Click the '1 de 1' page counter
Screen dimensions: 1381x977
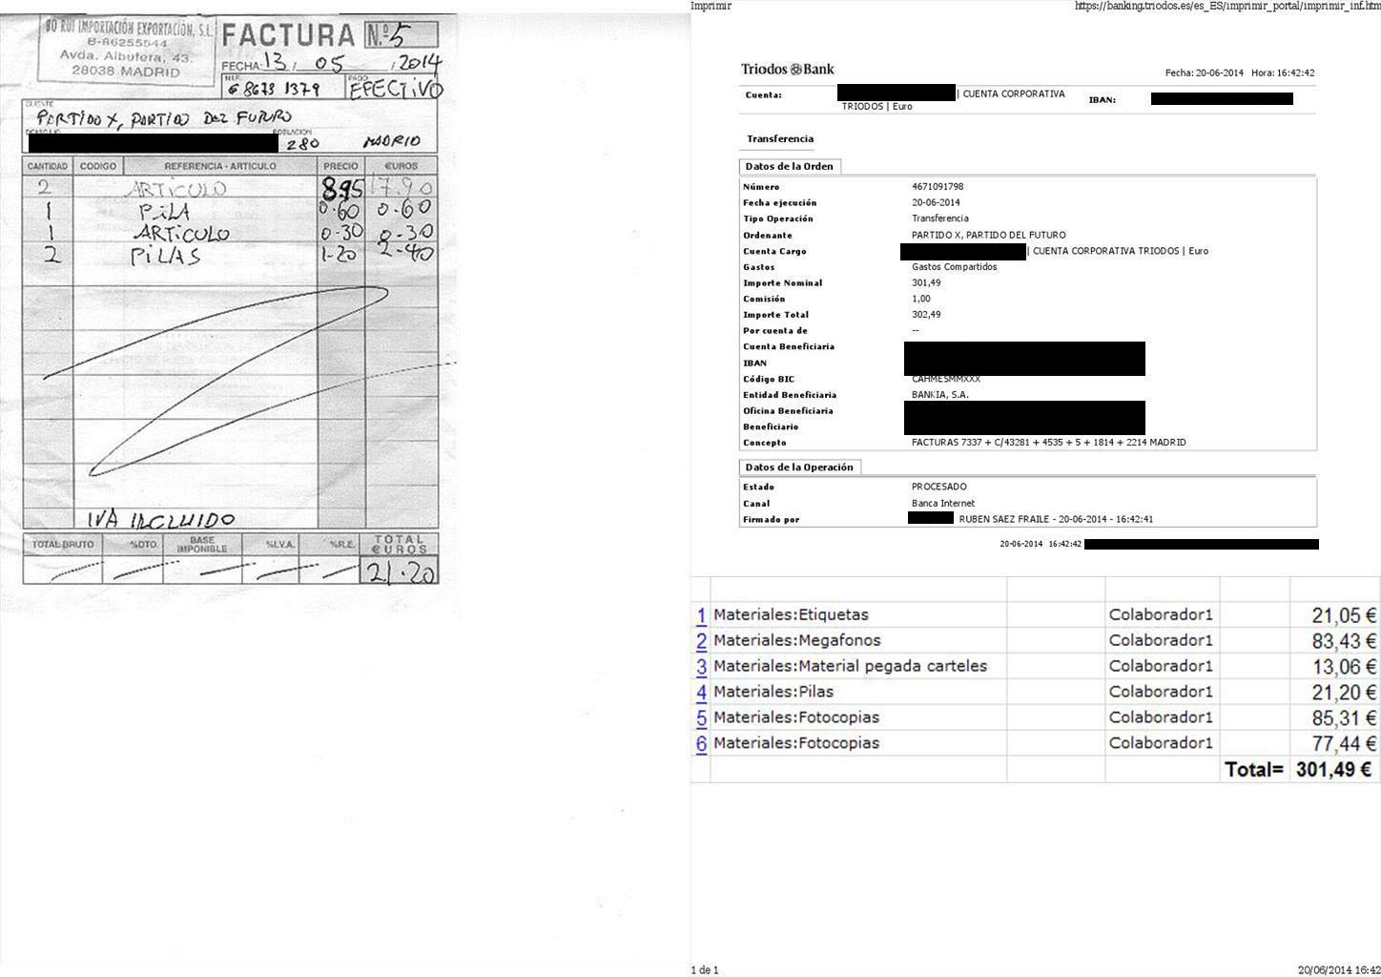pos(705,970)
